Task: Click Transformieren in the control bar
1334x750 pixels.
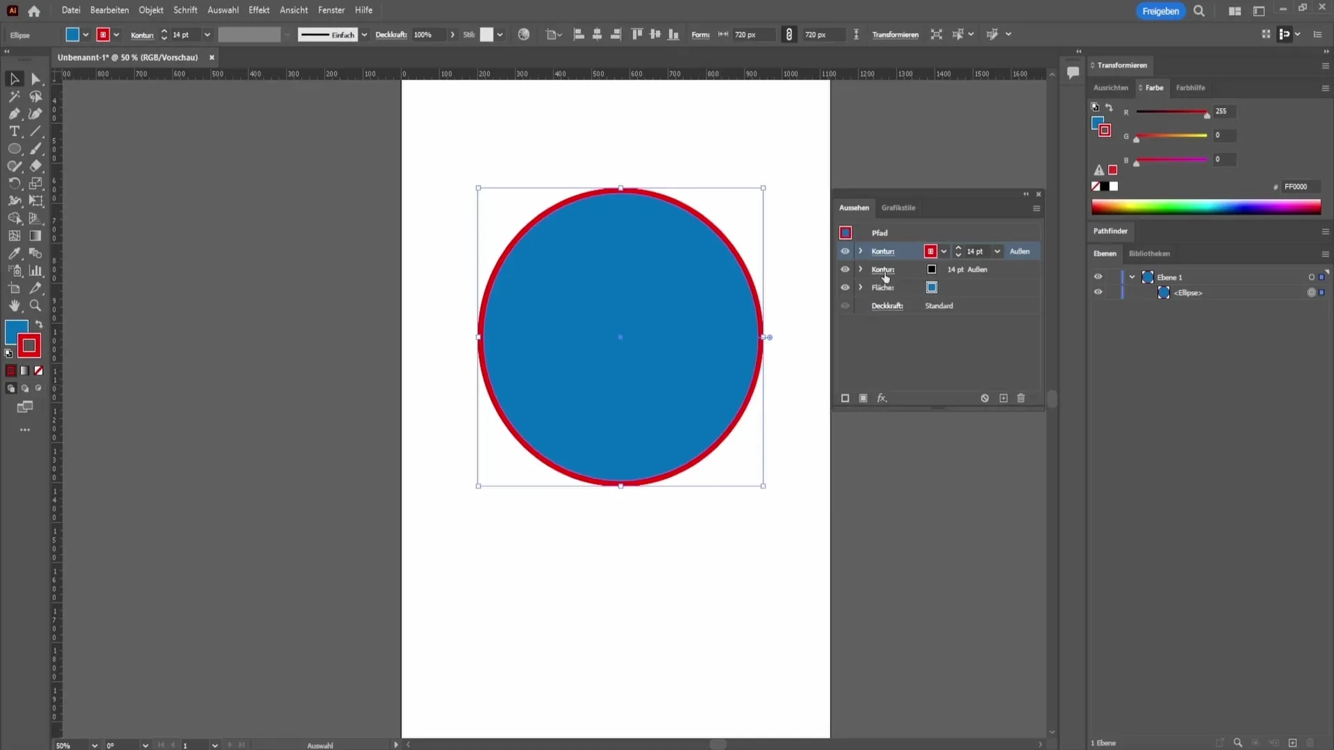Action: click(x=895, y=35)
